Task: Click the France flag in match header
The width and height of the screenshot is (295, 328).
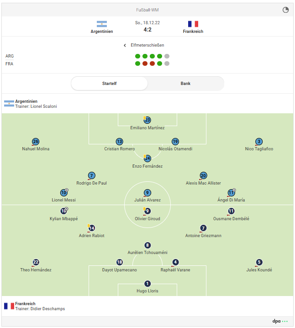Action: click(193, 24)
